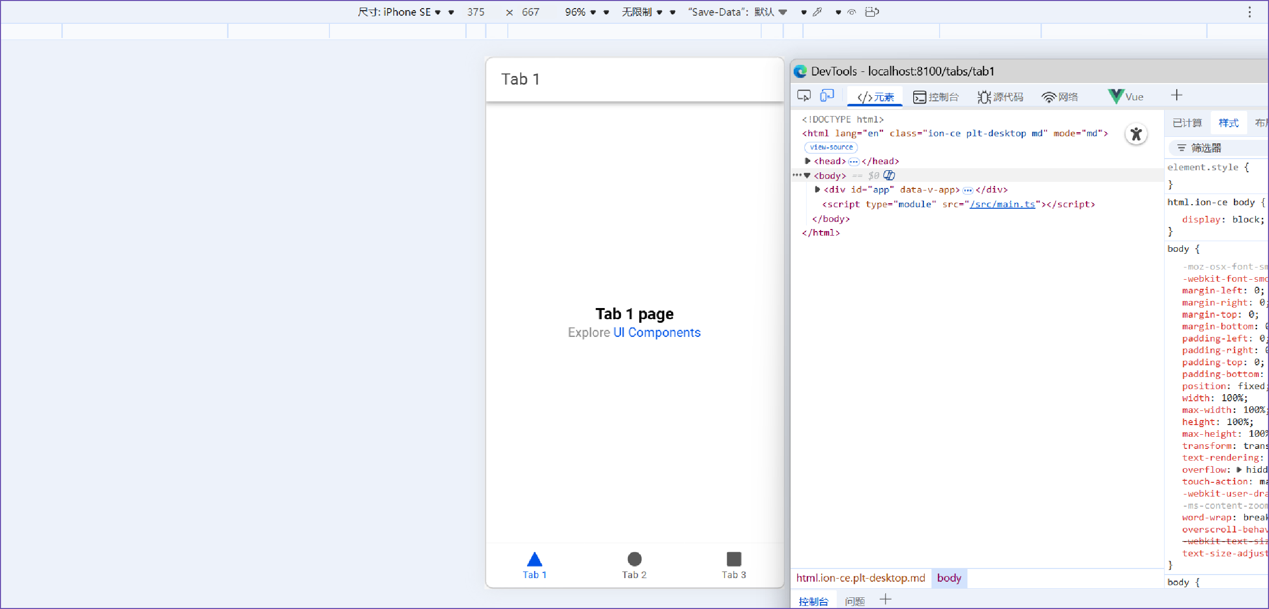1269x609 pixels.
Task: Open the /src/main.ts source link
Action: (1002, 204)
